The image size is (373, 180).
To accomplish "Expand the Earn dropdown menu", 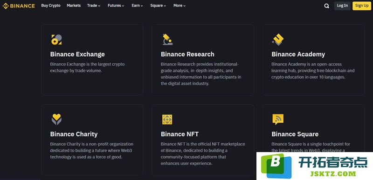I will (x=137, y=6).
